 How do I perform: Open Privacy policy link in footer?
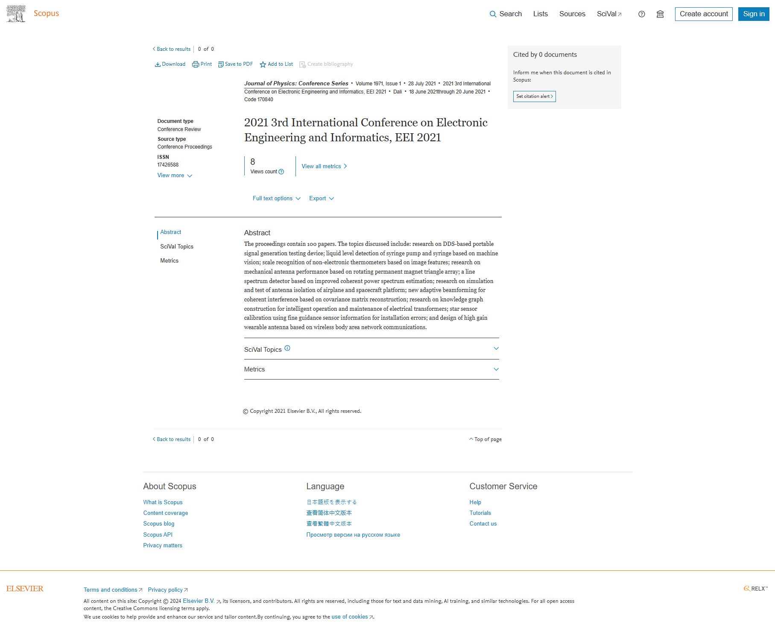point(168,590)
